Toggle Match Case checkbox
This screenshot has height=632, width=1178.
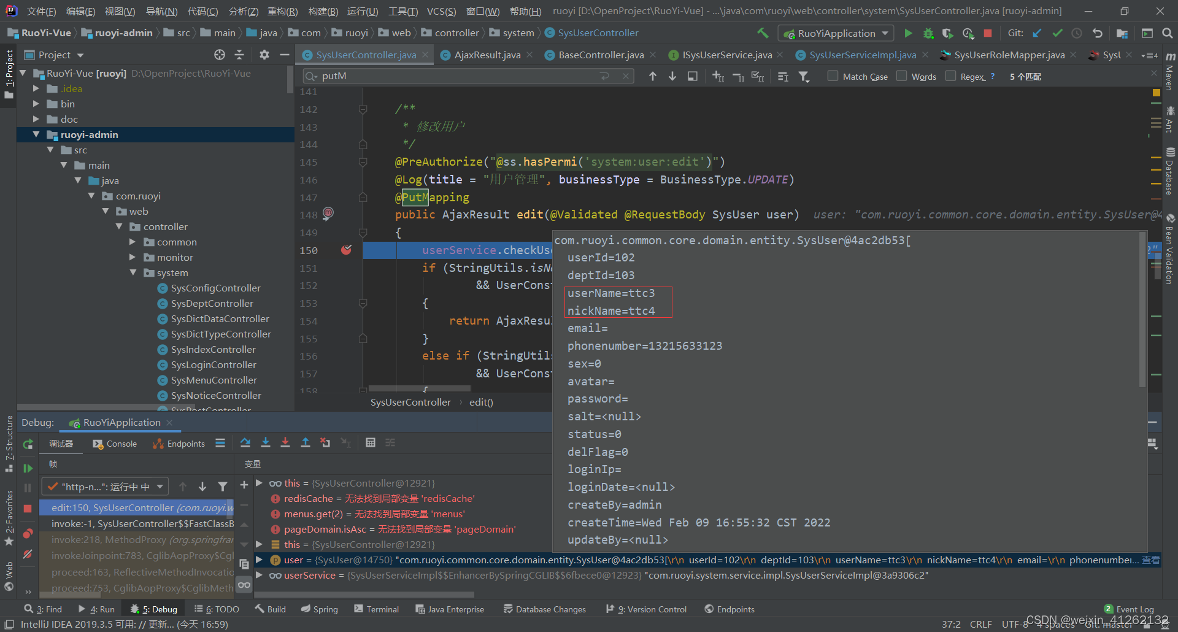(x=833, y=76)
